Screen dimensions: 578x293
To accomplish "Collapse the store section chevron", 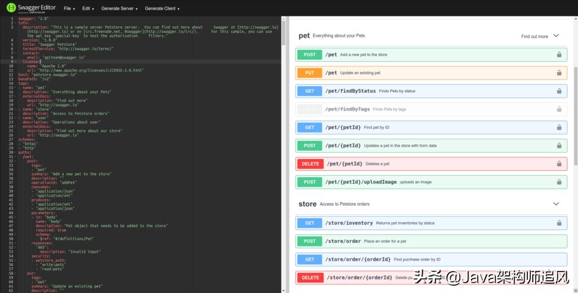I will click(x=556, y=204).
